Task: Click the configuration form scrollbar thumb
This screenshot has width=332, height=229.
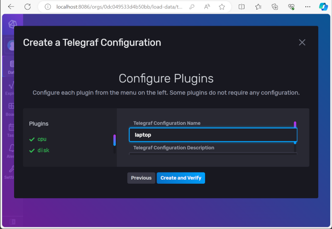Action: (x=295, y=133)
